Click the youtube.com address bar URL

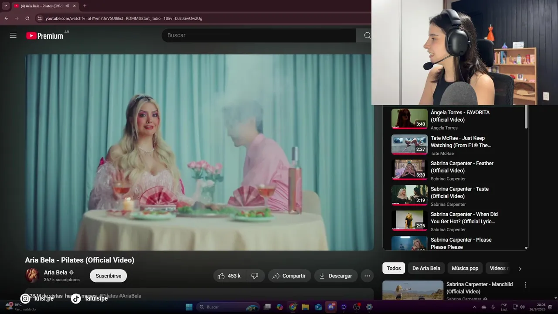coord(124,18)
